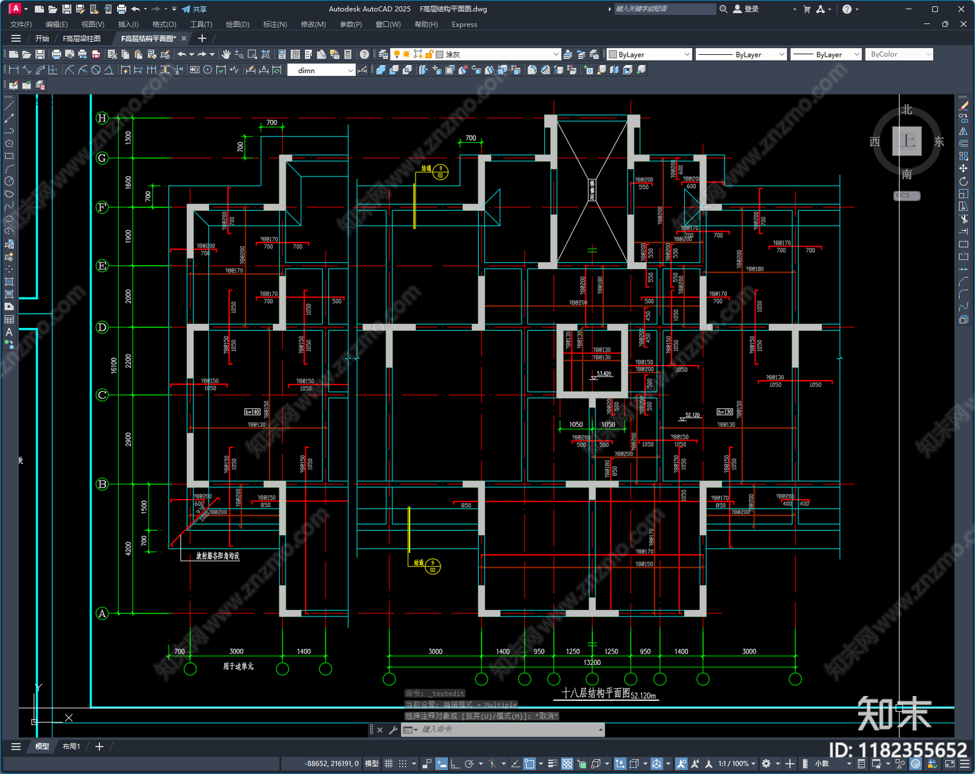975x774 pixels.
Task: Switch to the 布局1 layout tab
Action: (71, 747)
